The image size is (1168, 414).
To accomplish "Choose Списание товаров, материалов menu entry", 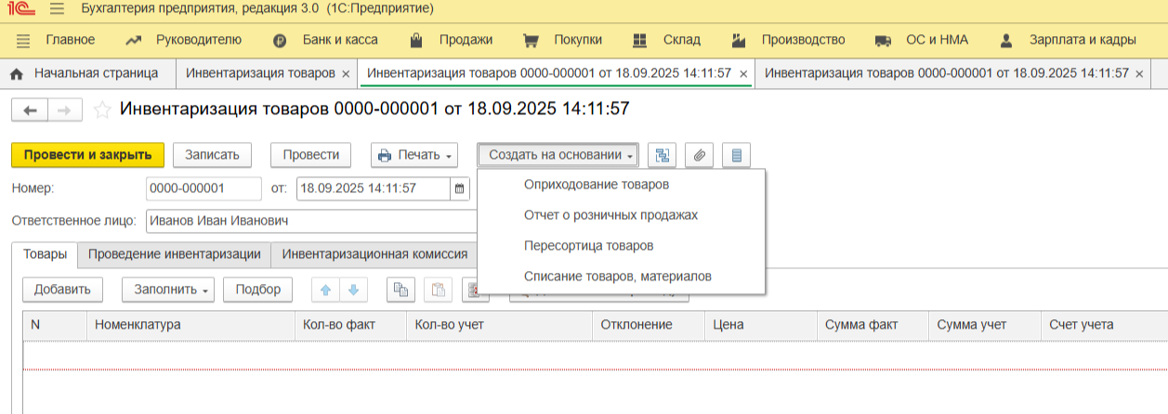I will [618, 277].
